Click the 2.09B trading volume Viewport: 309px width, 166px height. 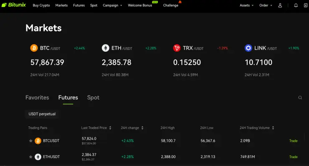coord(245,141)
